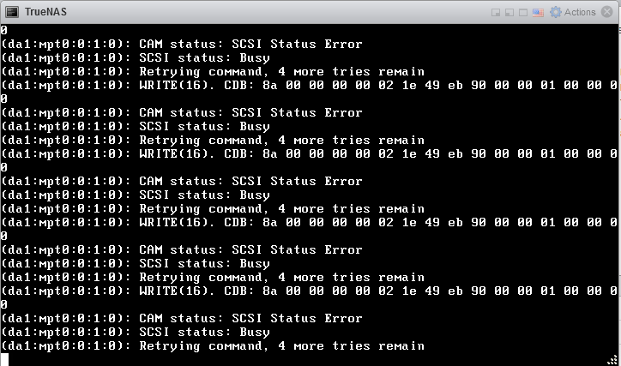
Task: Click the white cursor block at console bottom
Action: pyautogui.click(x=4, y=360)
